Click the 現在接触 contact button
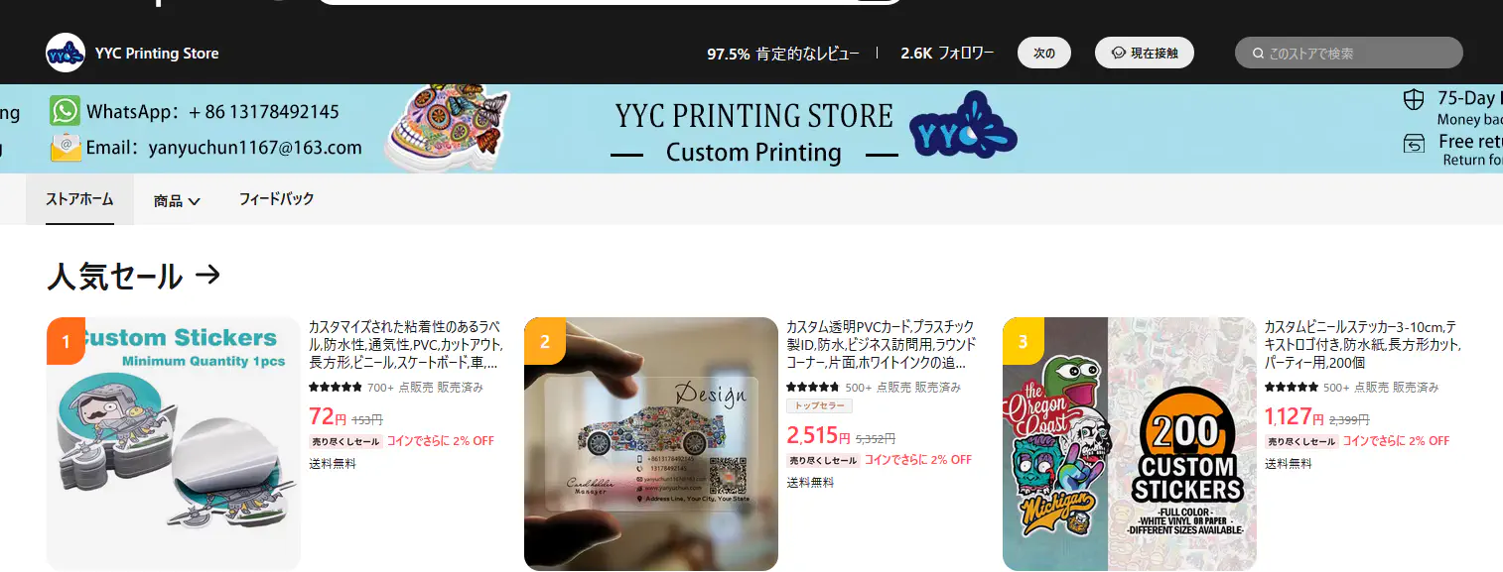1503x572 pixels. point(1145,53)
